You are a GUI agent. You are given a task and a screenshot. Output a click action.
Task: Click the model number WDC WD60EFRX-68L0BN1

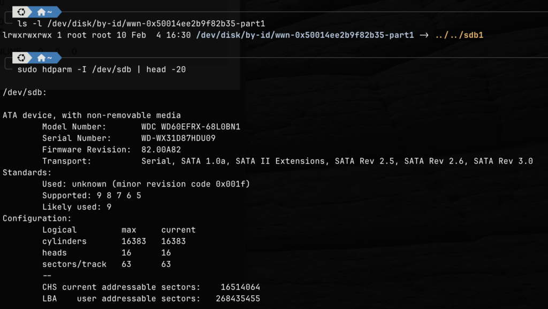(191, 127)
